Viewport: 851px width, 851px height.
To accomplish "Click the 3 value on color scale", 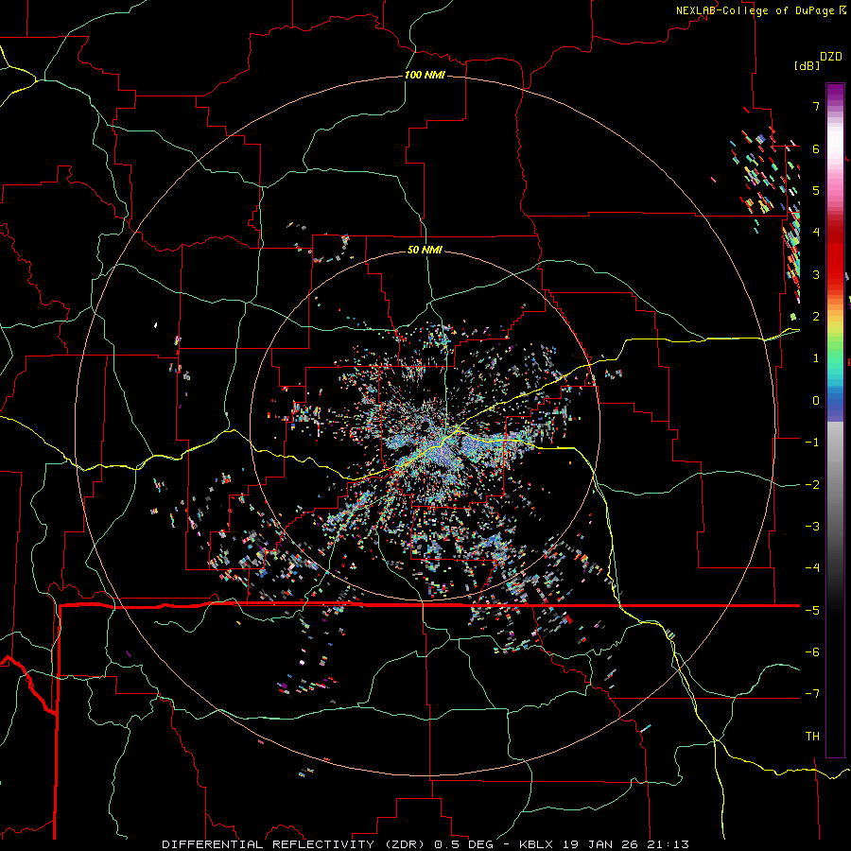I will coord(816,274).
